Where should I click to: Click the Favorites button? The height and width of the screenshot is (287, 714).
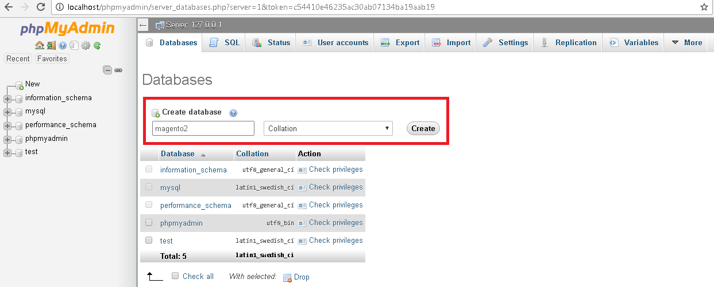tap(52, 58)
